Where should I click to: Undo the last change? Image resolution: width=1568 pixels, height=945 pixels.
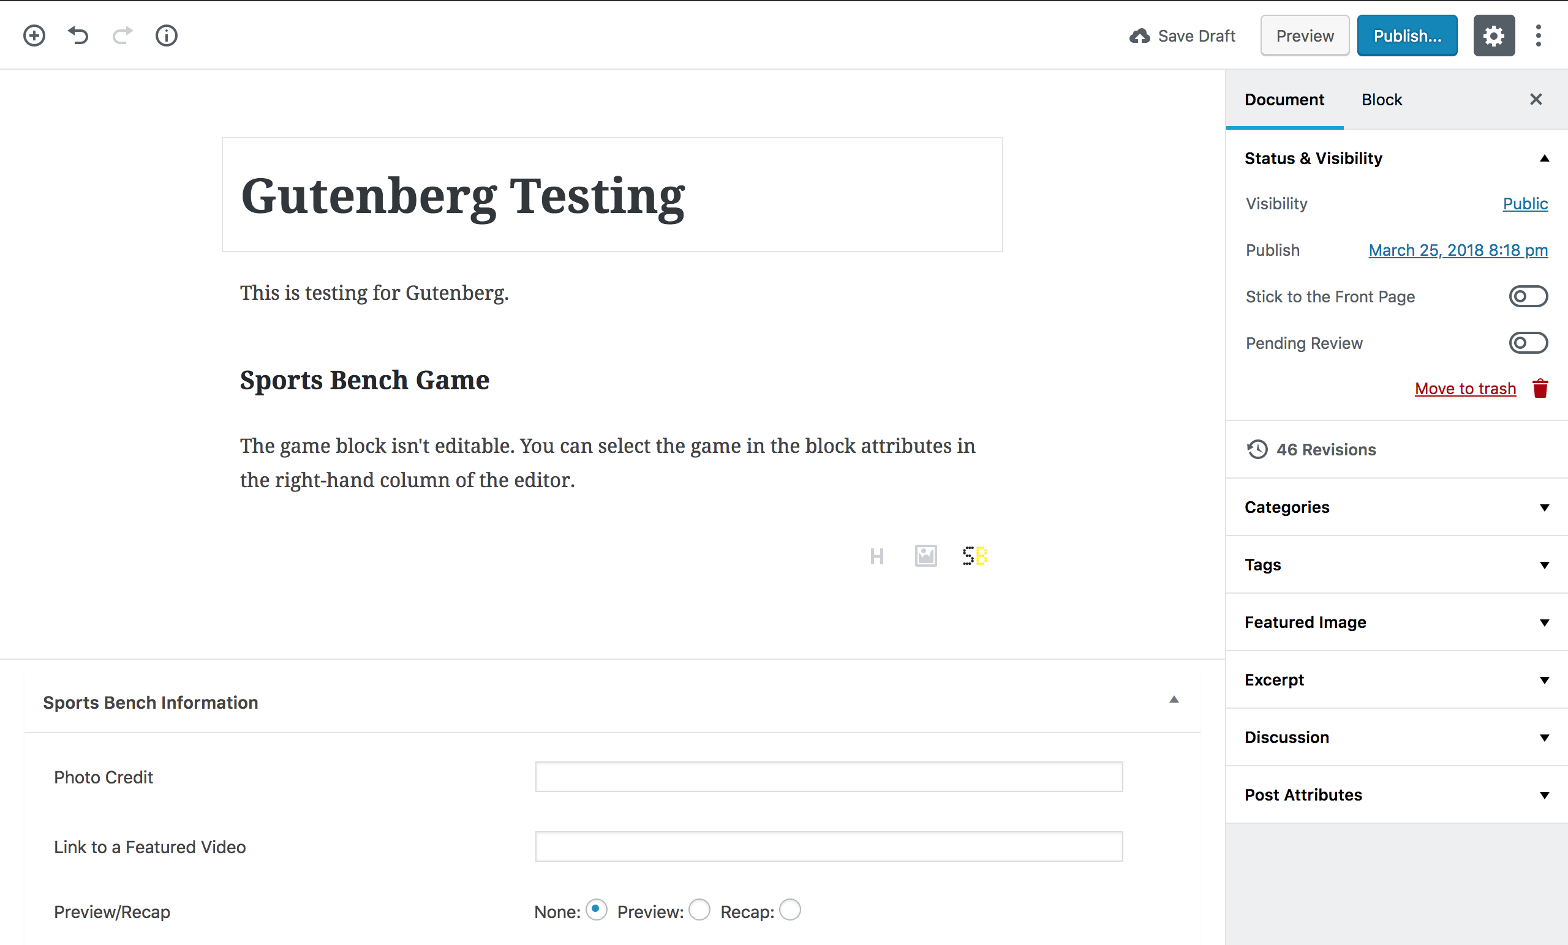click(78, 35)
